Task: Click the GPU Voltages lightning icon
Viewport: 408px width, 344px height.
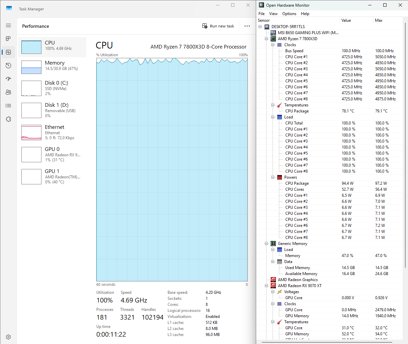Action: [280, 292]
